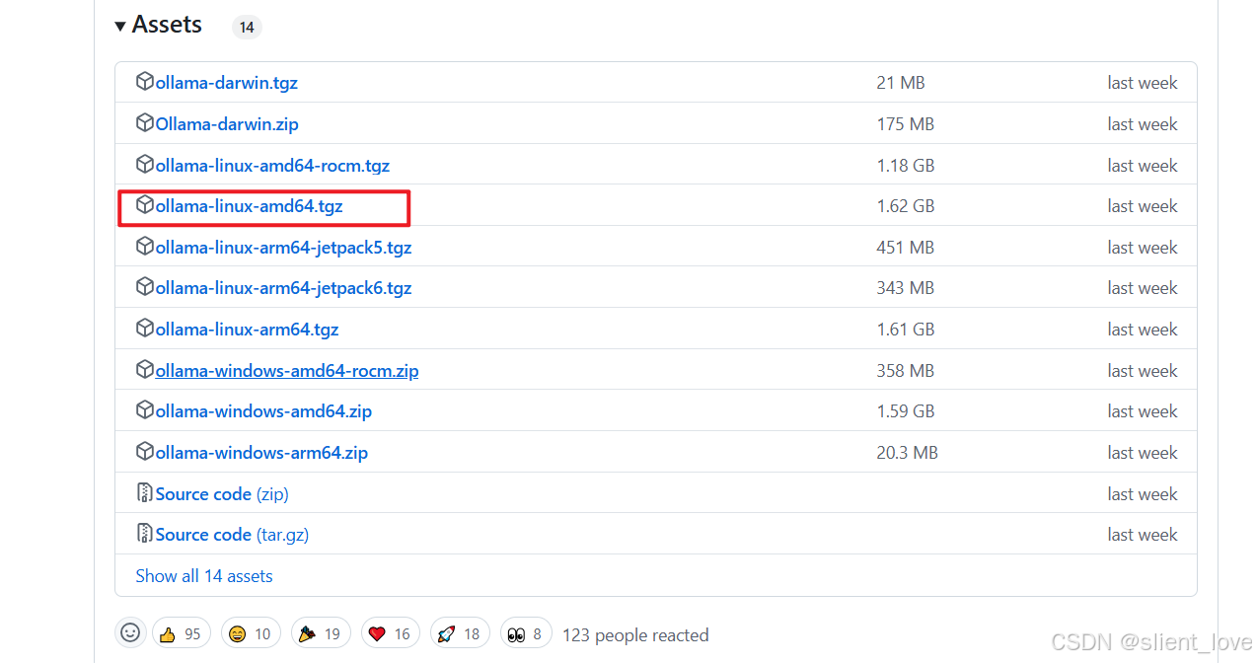Toggle rocket reaction with 18
Image resolution: width=1256 pixels, height=663 pixels.
coord(460,633)
